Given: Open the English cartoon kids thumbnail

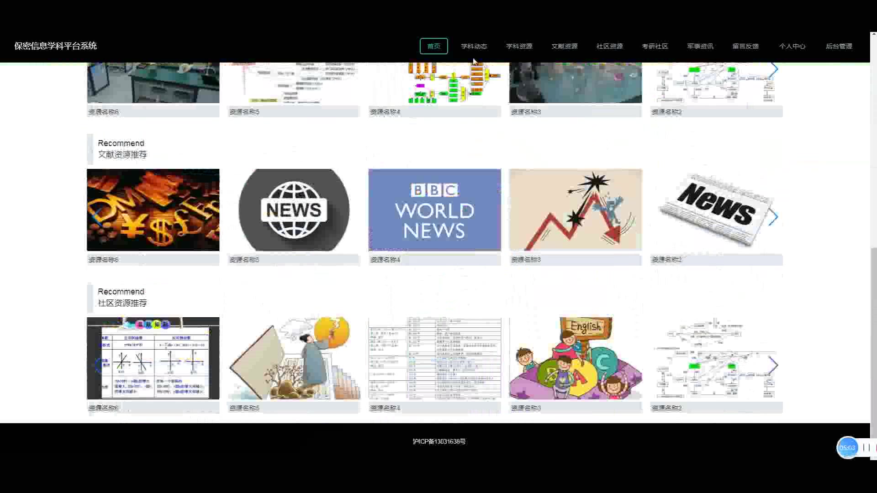Looking at the screenshot, I should click(x=575, y=358).
